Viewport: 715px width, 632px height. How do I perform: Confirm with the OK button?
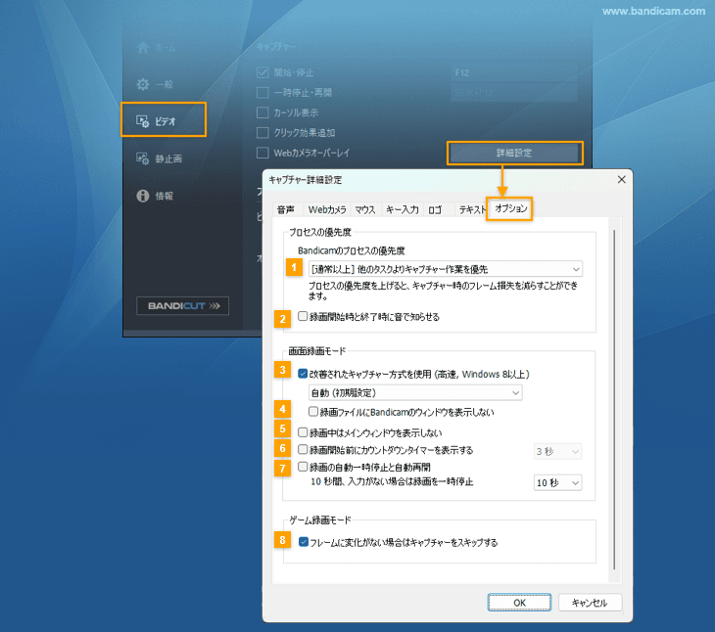(519, 603)
